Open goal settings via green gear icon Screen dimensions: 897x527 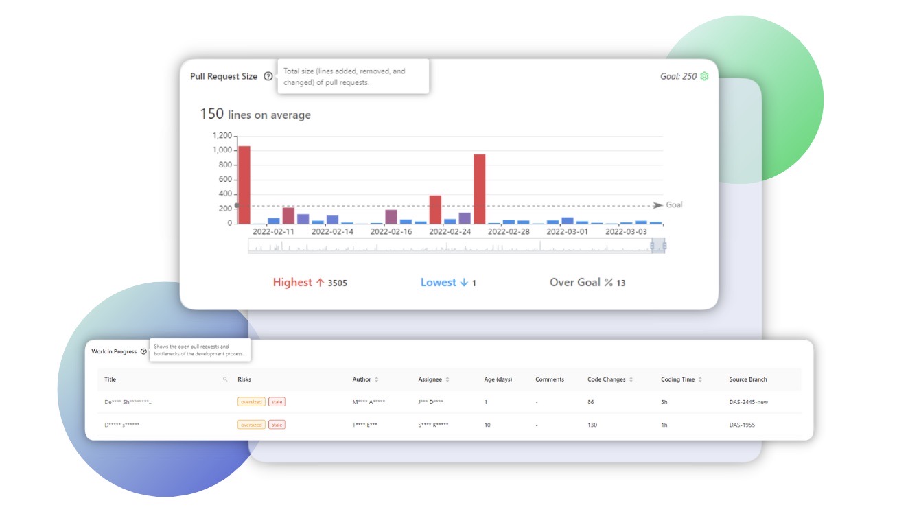pos(703,77)
